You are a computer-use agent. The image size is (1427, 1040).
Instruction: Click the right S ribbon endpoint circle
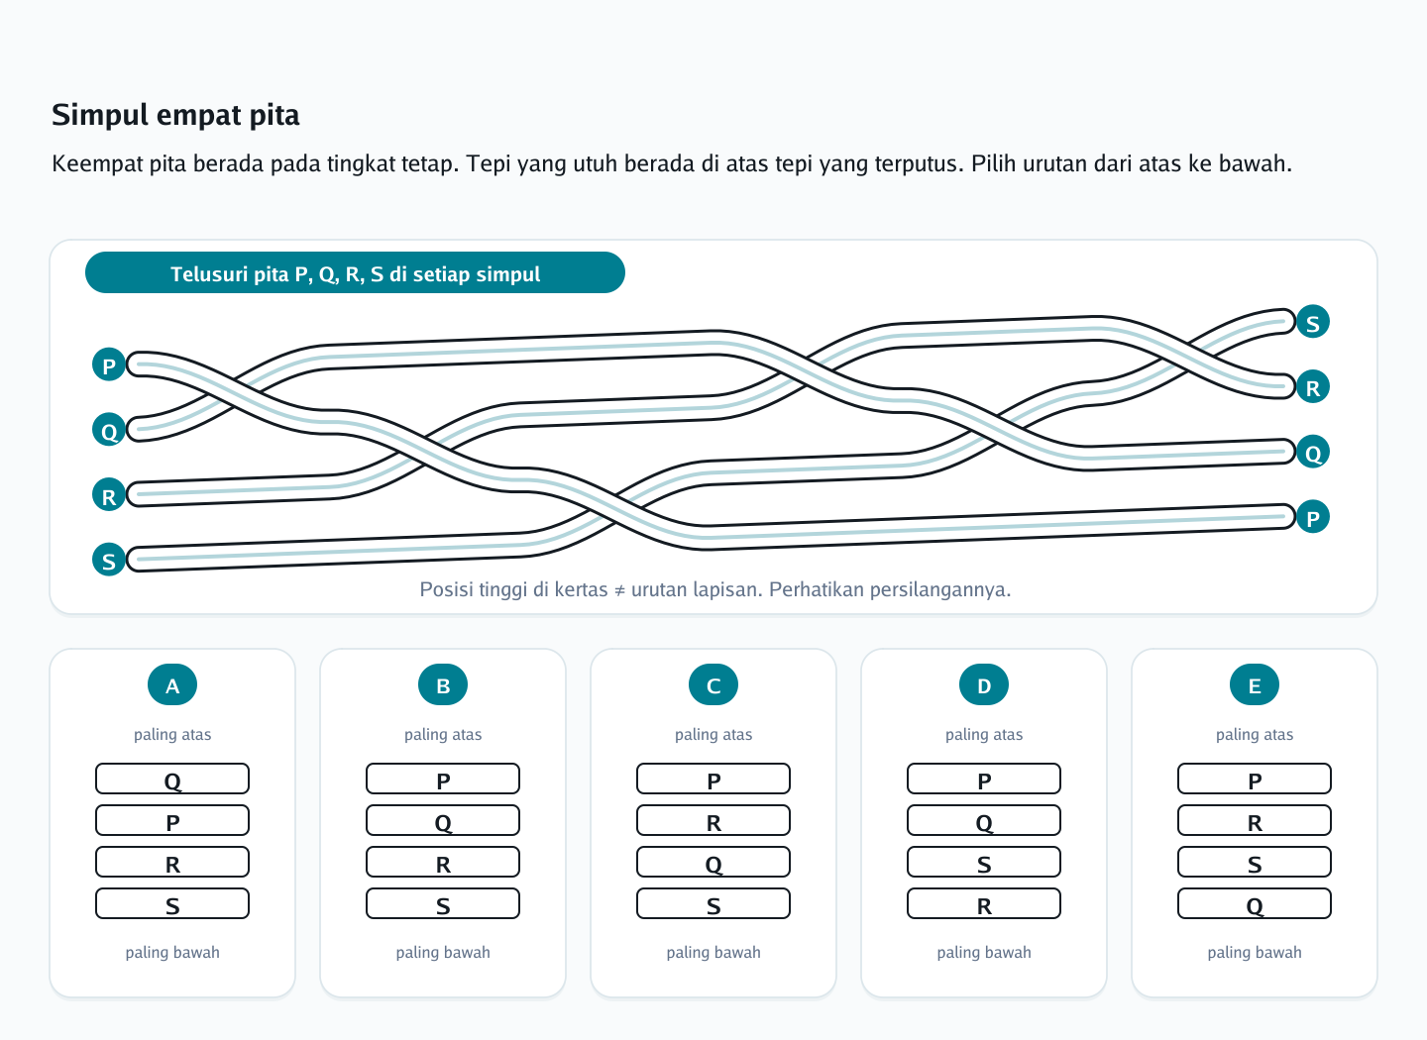click(x=1313, y=322)
